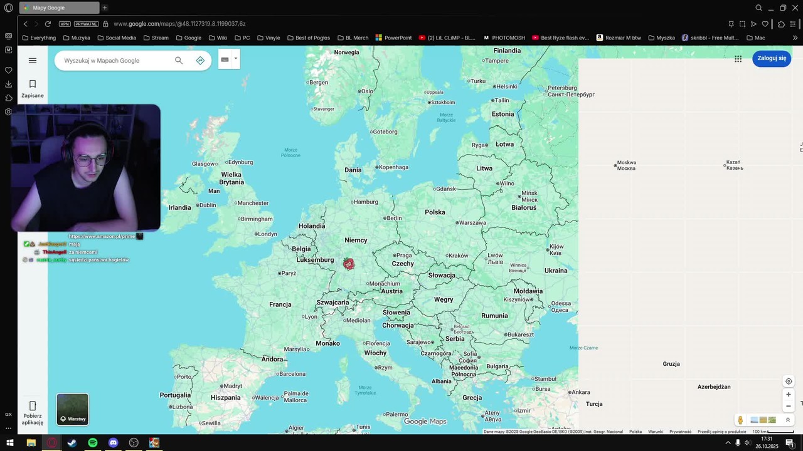Zoom in with the plus button
Viewport: 803px width, 451px height.
tap(789, 395)
